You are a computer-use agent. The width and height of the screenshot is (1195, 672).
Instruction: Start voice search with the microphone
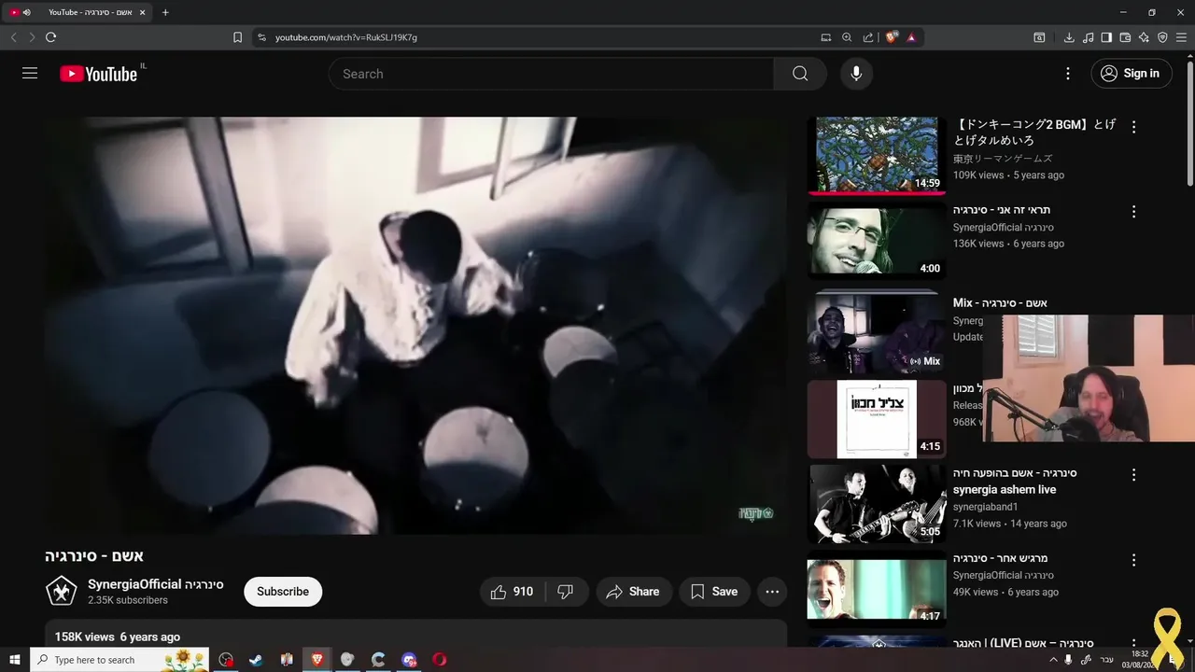pos(856,74)
